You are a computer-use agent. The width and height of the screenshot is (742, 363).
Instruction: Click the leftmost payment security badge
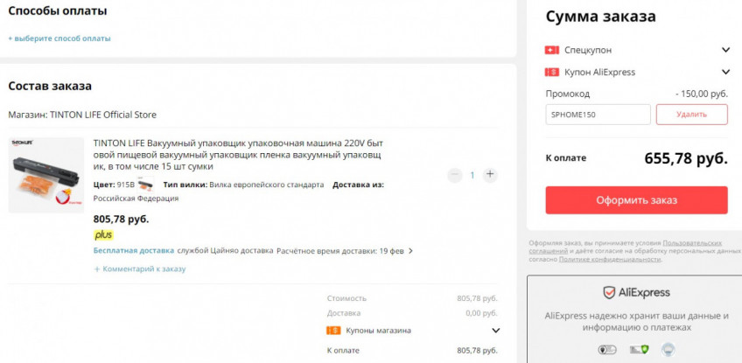click(605, 350)
